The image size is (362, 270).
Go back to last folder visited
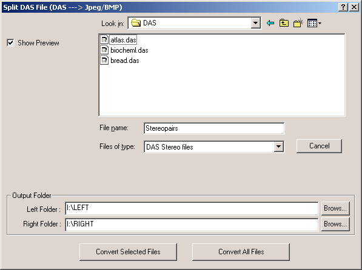point(270,23)
